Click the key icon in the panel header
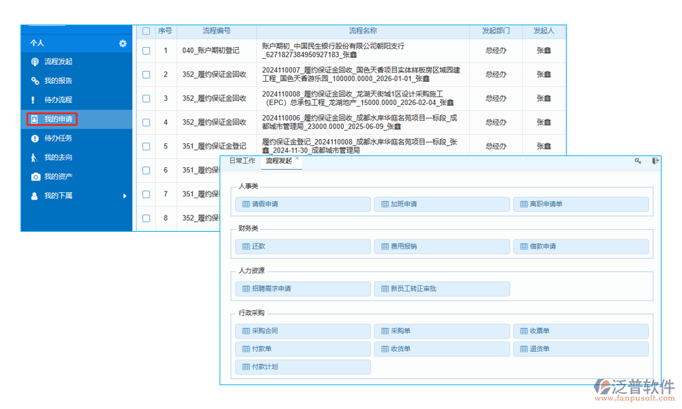Image resolution: width=682 pixels, height=409 pixels. 638,162
